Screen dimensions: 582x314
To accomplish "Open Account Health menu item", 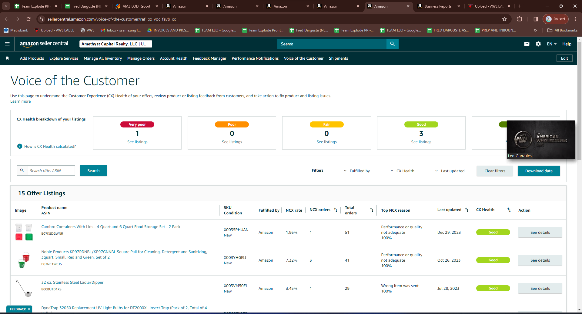I will pyautogui.click(x=174, y=58).
